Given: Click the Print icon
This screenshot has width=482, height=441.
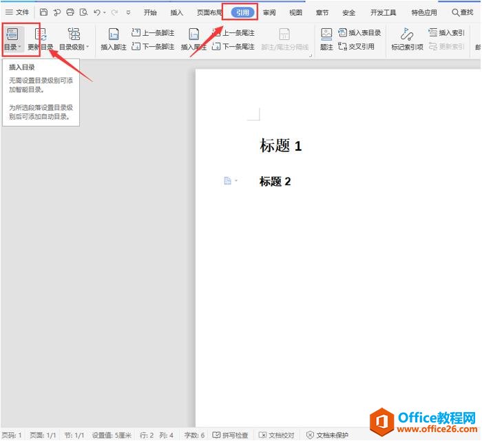Looking at the screenshot, I should [70, 12].
